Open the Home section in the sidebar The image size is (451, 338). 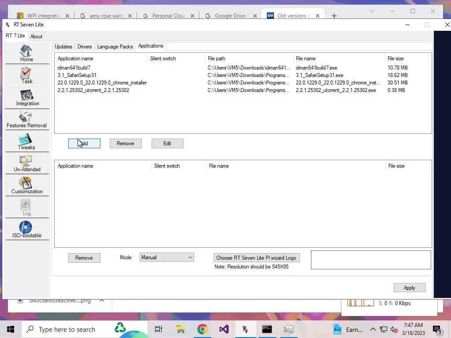tap(26, 53)
